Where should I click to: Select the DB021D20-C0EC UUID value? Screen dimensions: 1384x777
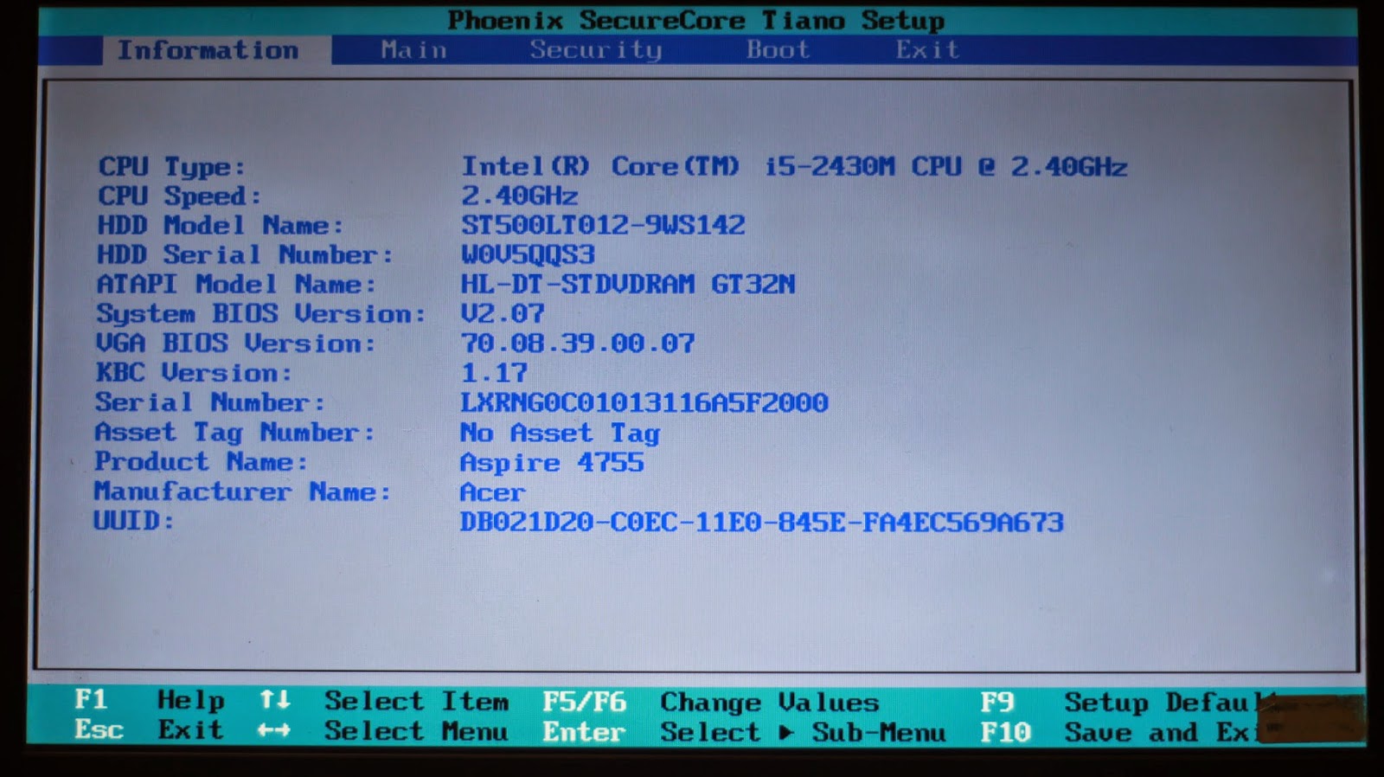(761, 522)
